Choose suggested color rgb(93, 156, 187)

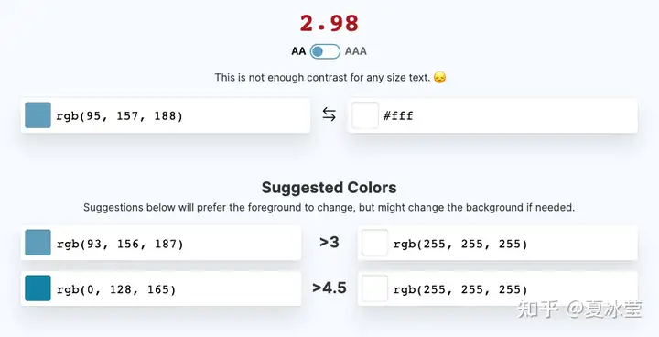pos(161,243)
